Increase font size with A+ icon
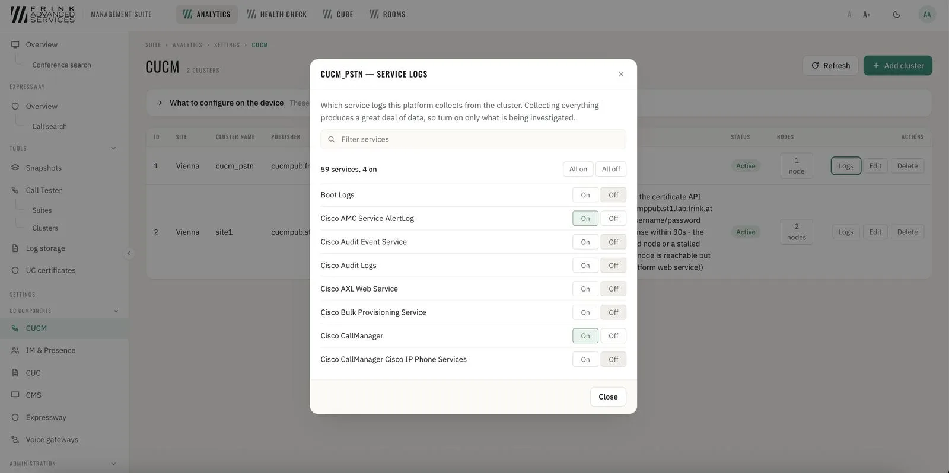Viewport: 949px width, 473px height. (x=867, y=14)
